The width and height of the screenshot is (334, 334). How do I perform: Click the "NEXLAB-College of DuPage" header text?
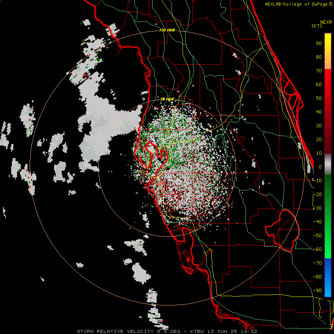coord(296,4)
